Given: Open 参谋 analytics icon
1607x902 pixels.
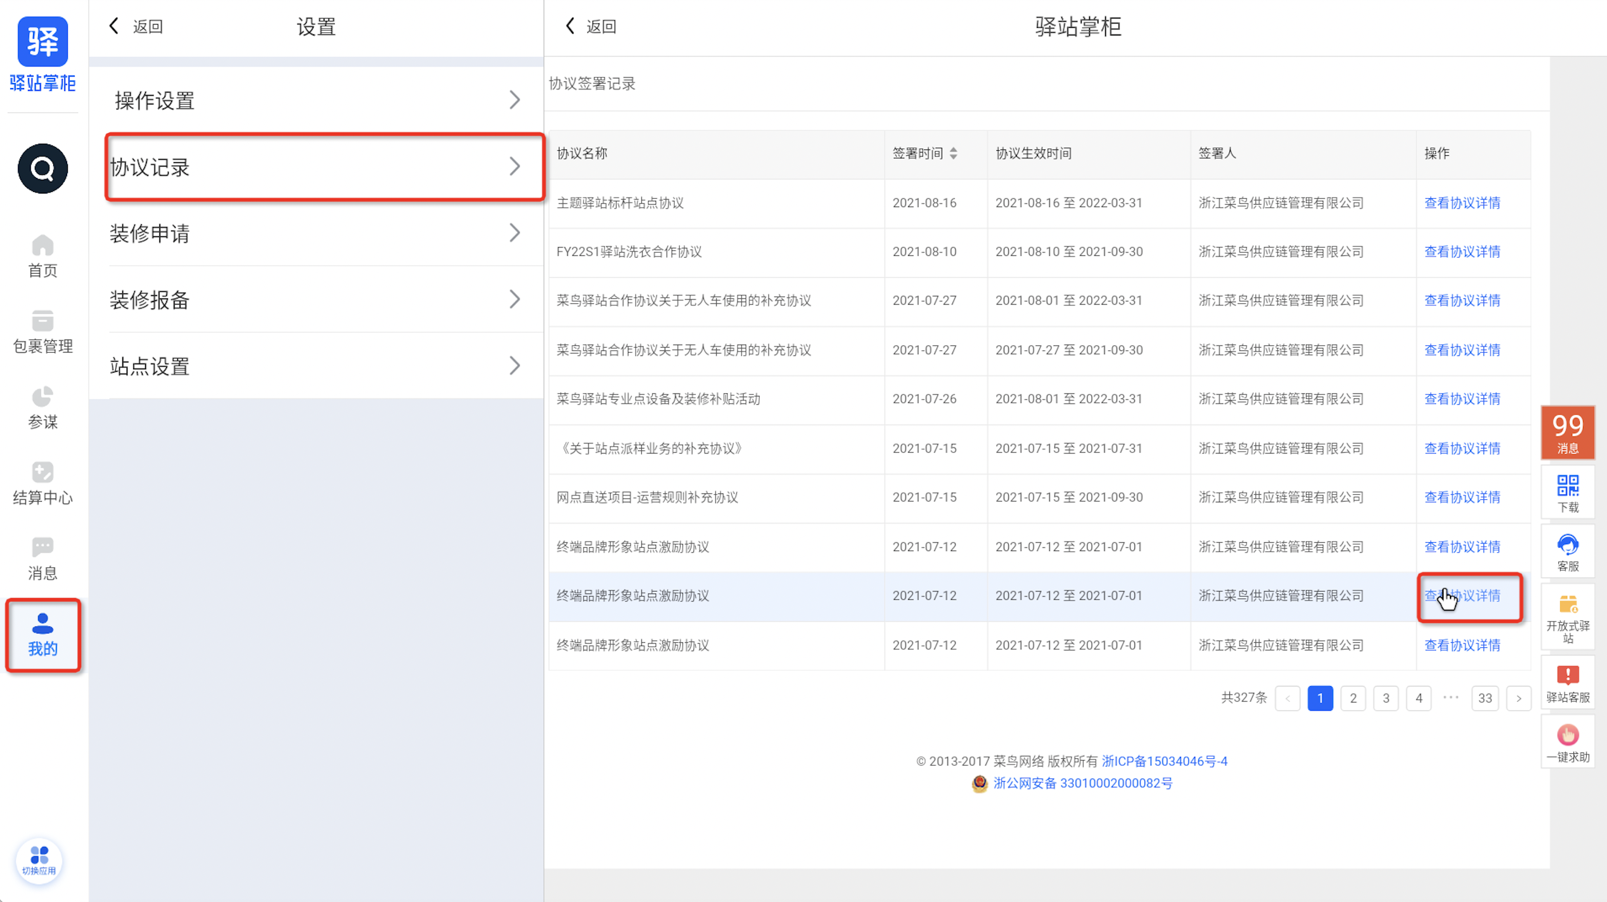Looking at the screenshot, I should click(42, 408).
